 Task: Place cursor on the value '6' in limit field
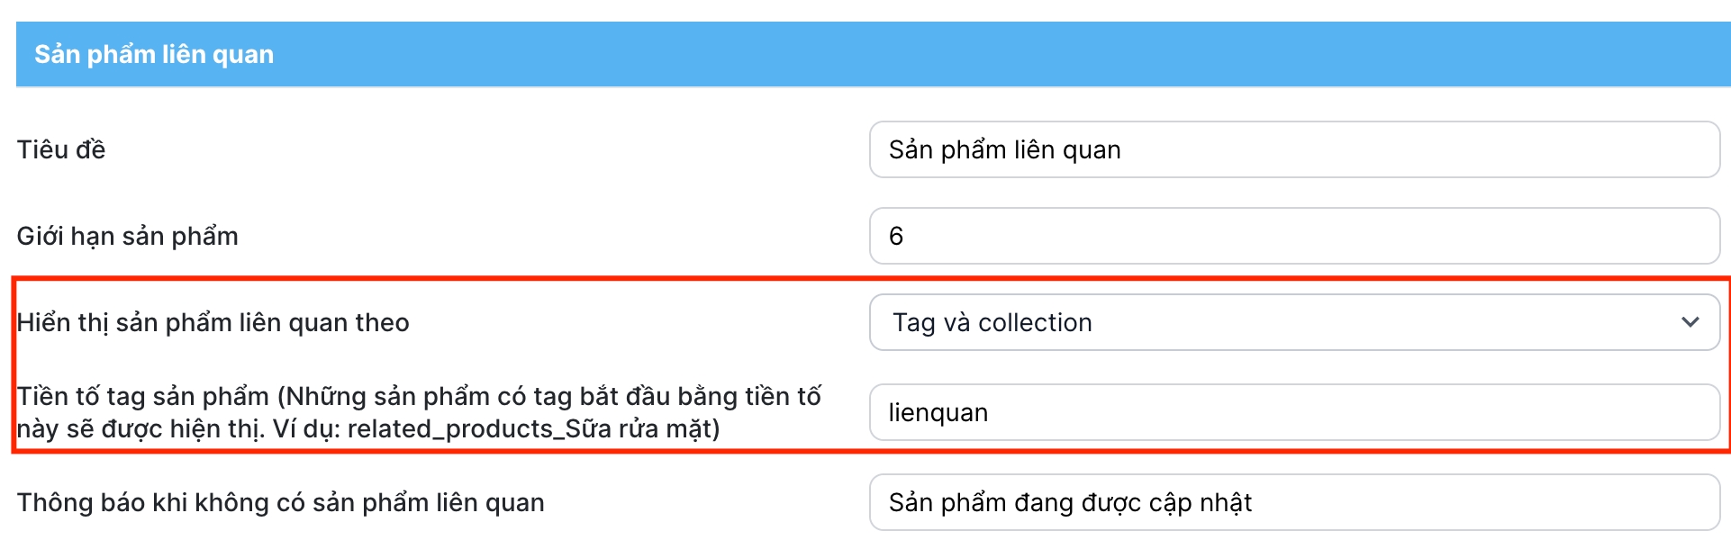point(896,236)
